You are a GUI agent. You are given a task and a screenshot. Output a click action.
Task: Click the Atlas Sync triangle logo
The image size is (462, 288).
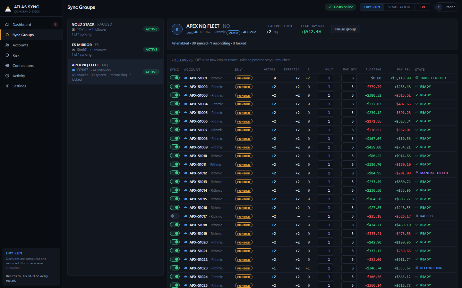point(8,9)
